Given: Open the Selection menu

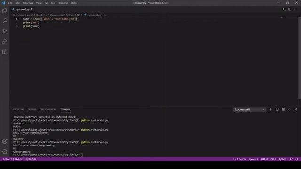Looking at the screenshot, I should tap(28, 3).
